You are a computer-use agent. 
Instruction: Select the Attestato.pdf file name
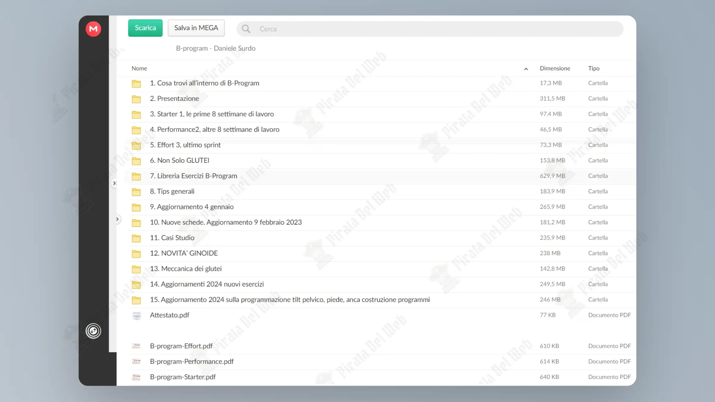tap(170, 315)
